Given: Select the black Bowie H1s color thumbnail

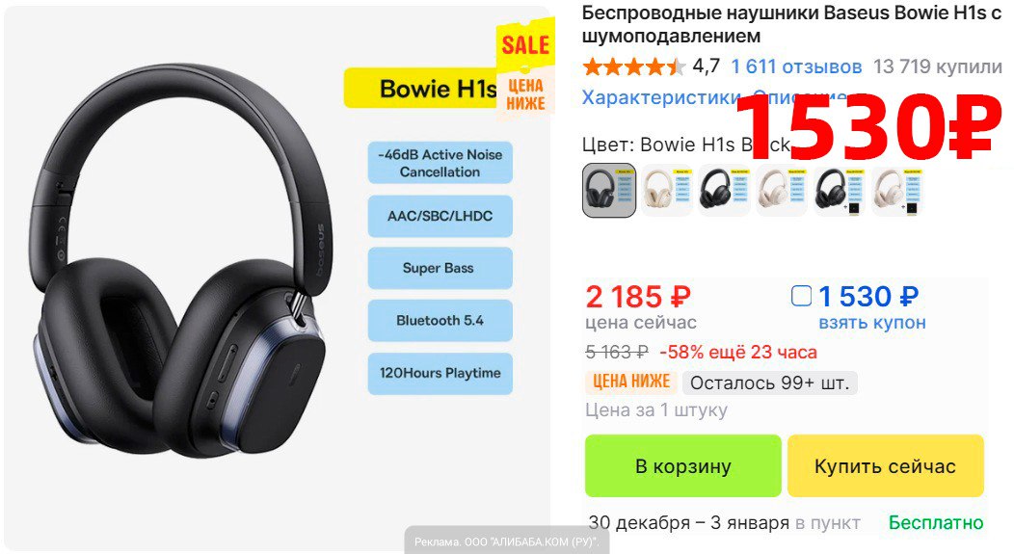Looking at the screenshot, I should [609, 190].
